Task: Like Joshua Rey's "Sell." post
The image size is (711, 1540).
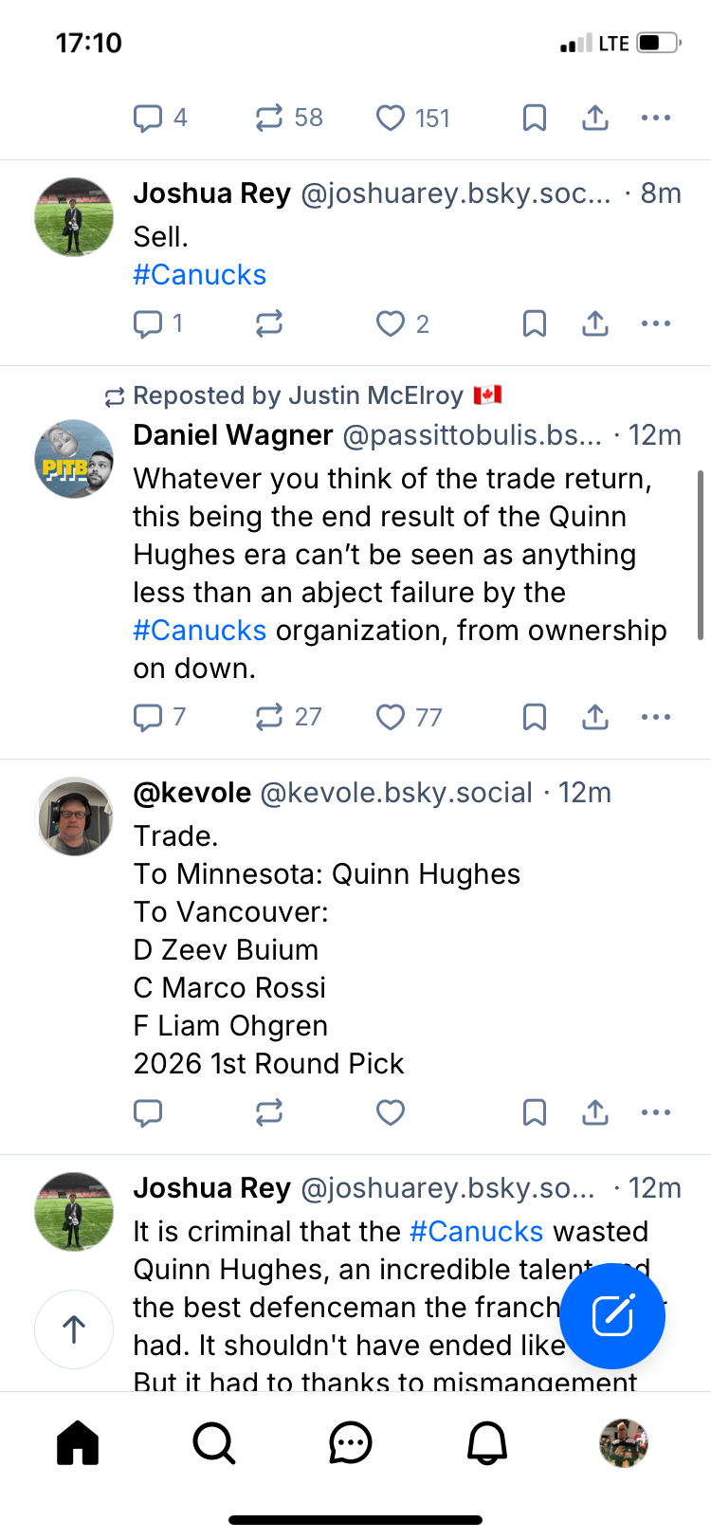Action: click(391, 324)
